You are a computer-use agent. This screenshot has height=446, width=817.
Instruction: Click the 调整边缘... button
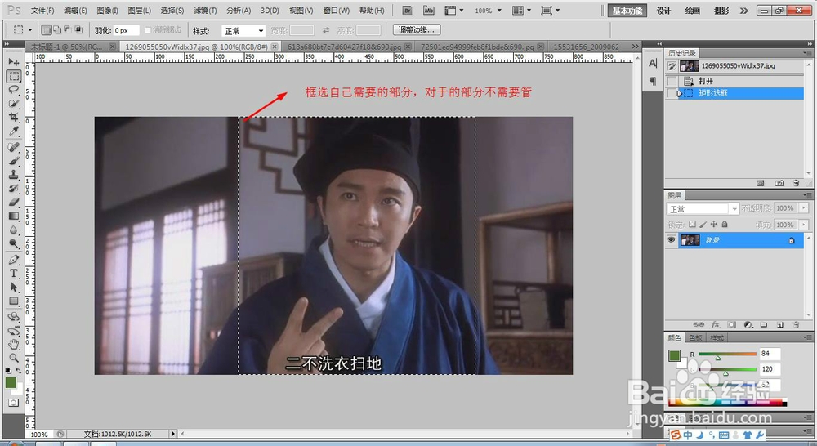417,30
